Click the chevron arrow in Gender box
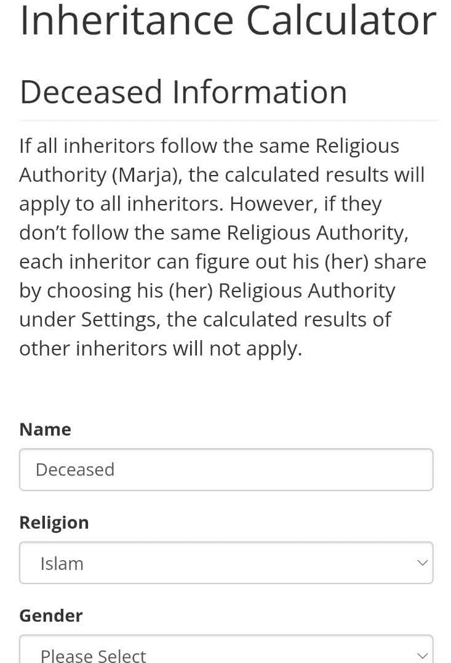Viewport: 451px width, 663px height. pos(422,656)
